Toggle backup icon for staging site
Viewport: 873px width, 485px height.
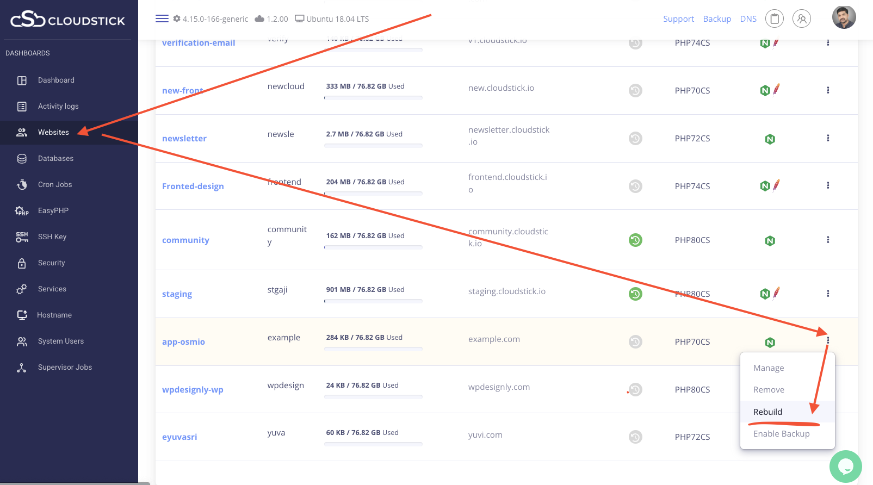tap(635, 294)
